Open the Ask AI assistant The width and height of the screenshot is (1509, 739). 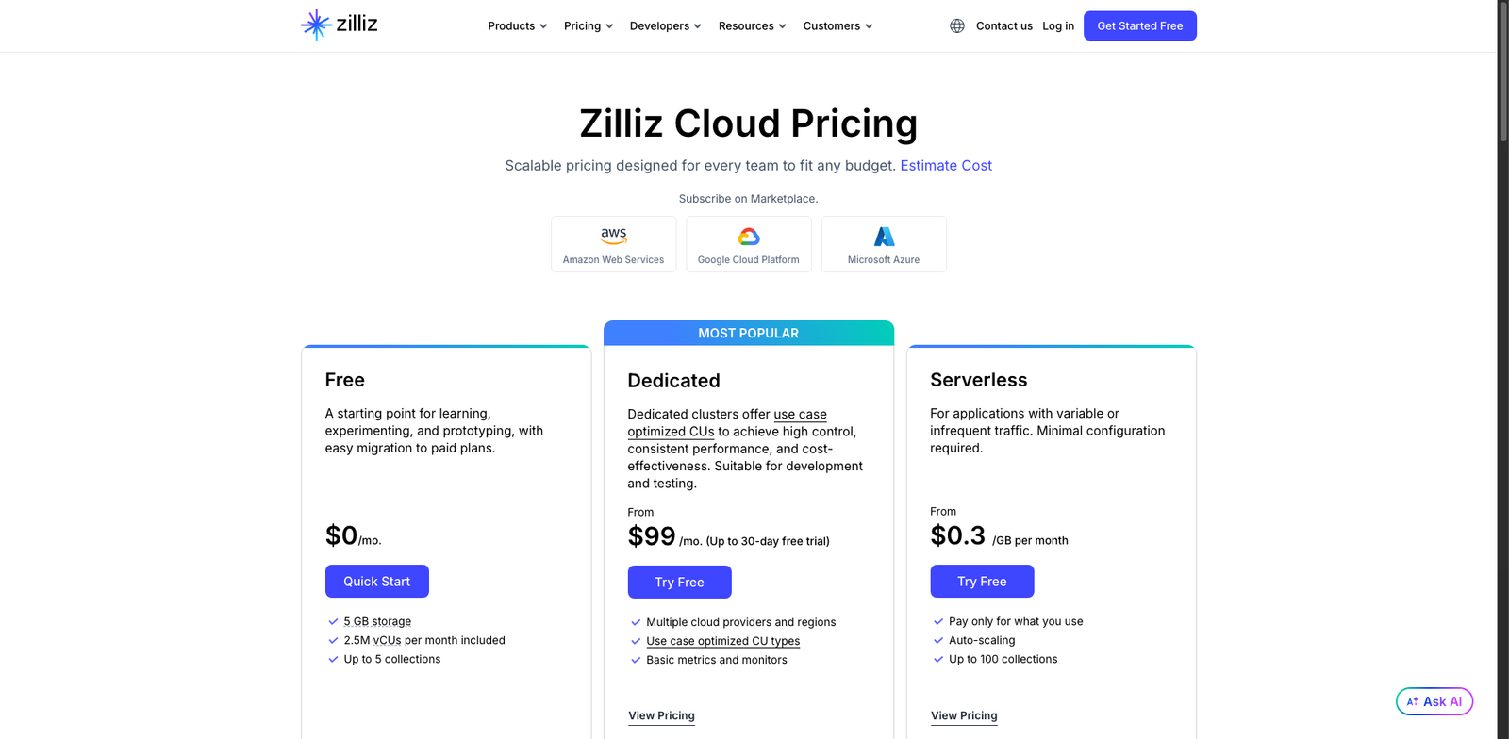tap(1434, 701)
